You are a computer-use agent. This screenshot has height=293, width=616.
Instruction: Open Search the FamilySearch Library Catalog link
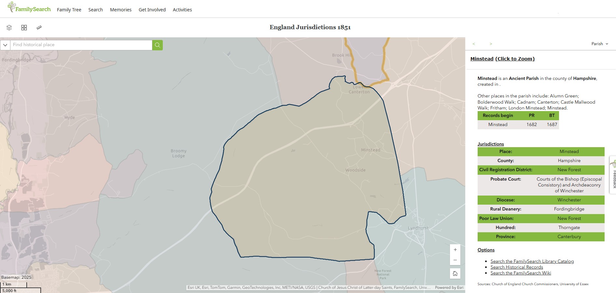532,261
